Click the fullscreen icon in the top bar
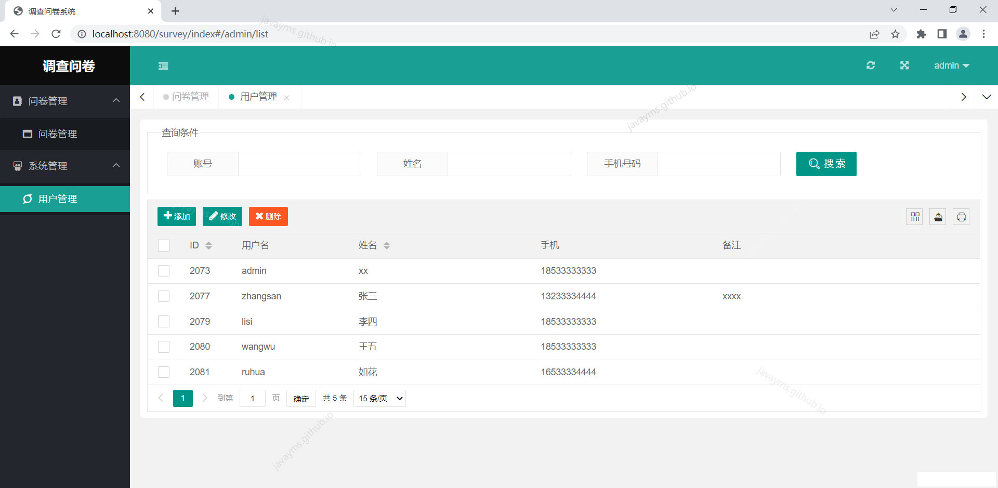998x488 pixels. [x=904, y=65]
